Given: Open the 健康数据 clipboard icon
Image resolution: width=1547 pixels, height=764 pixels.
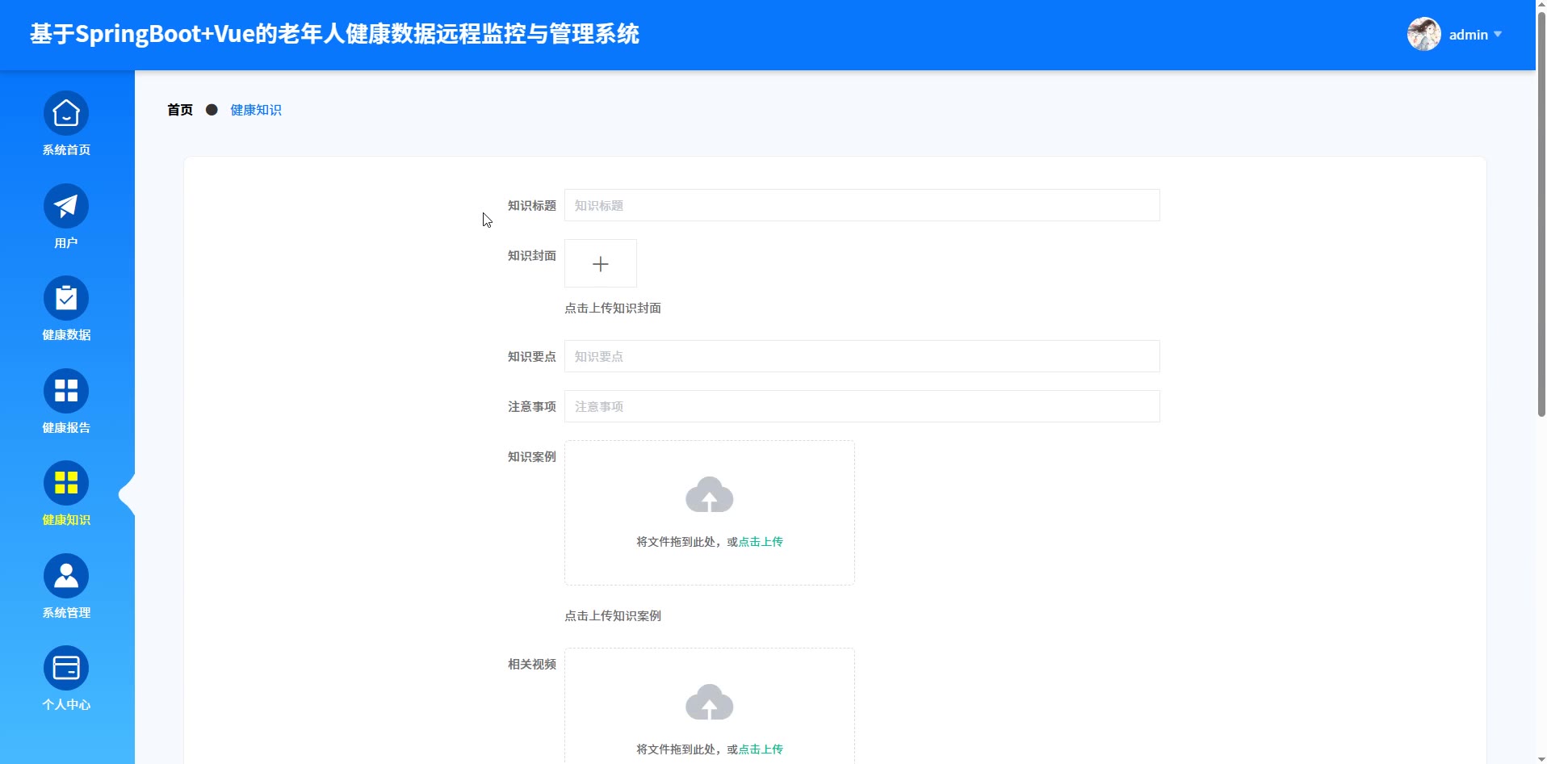Looking at the screenshot, I should pyautogui.click(x=66, y=298).
